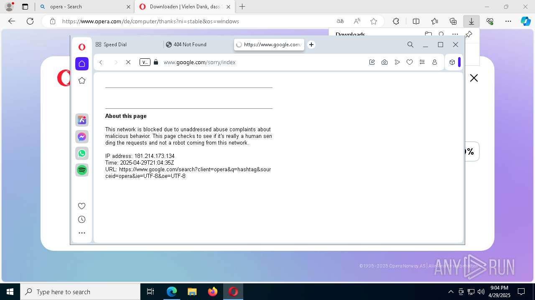Viewport: 535px width, 300px height.
Task: Show hidden system tray icons
Action: click(451, 292)
